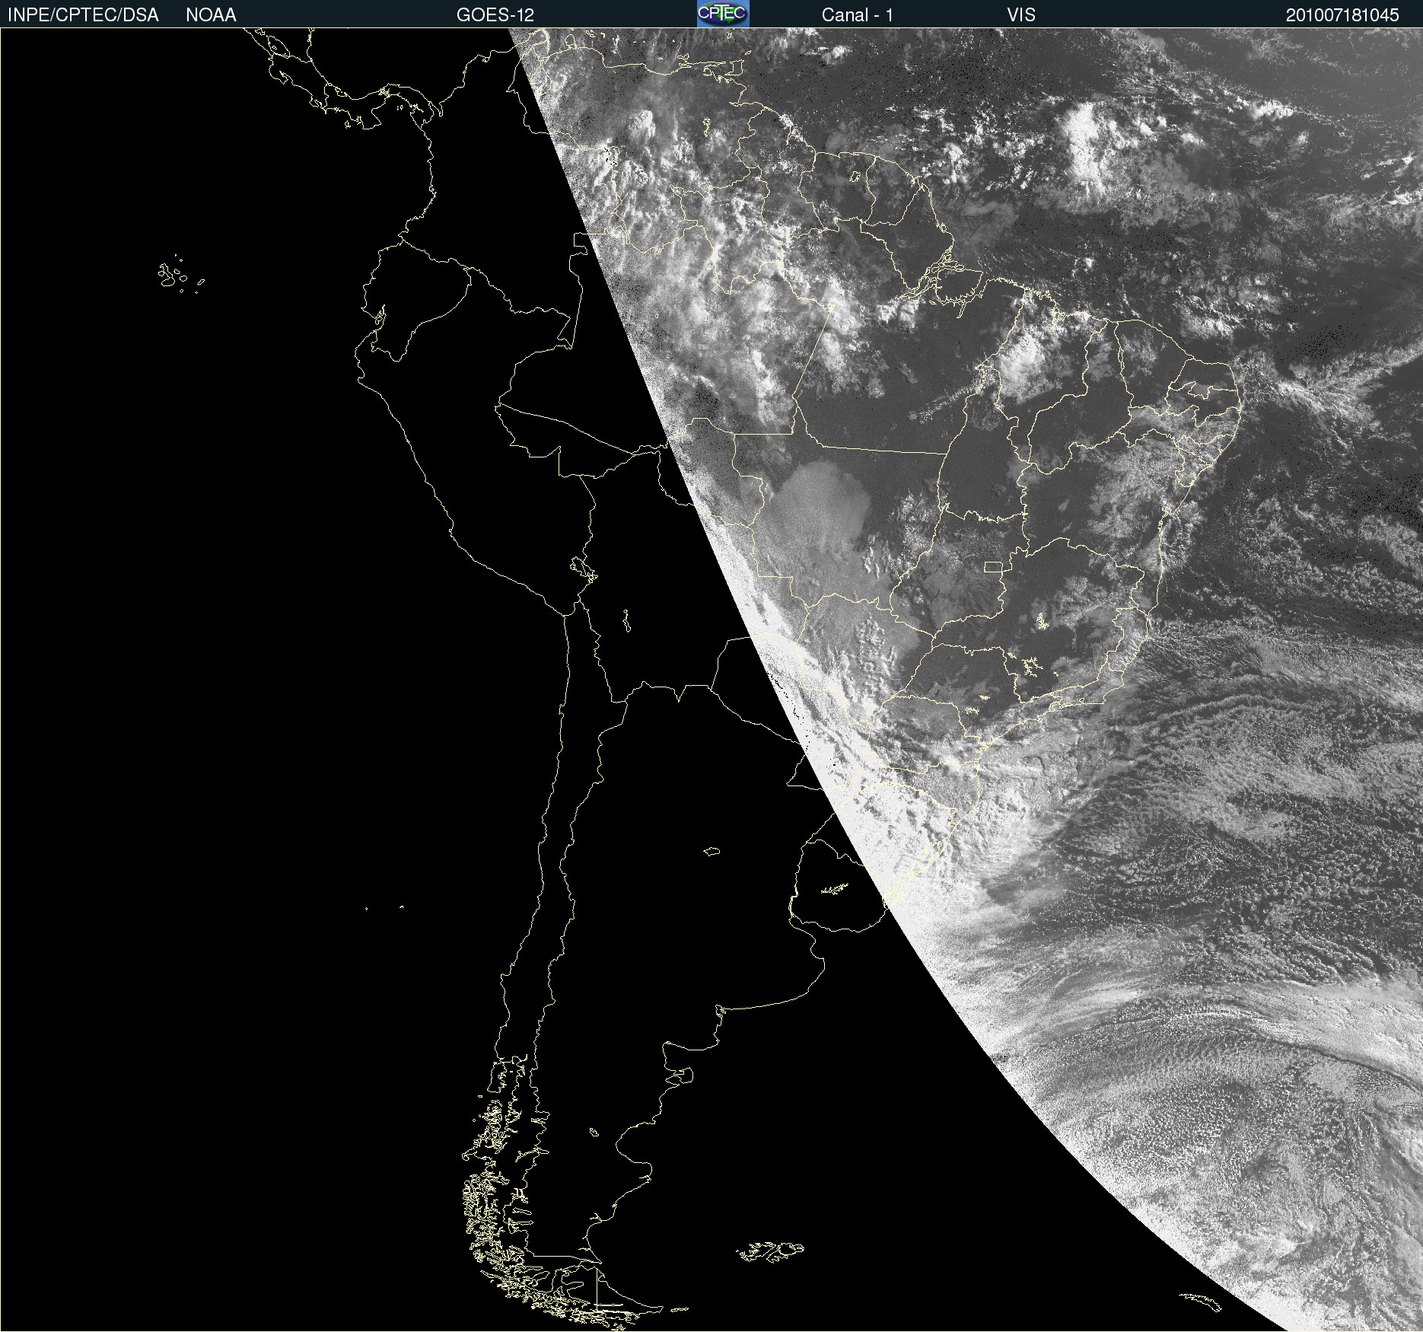Select the 201007181045 timestamp text

pos(1342,15)
